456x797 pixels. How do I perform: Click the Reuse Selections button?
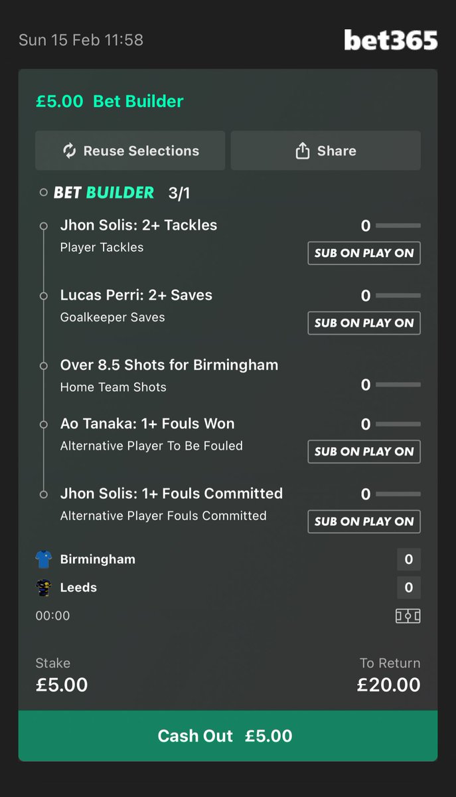tap(130, 151)
